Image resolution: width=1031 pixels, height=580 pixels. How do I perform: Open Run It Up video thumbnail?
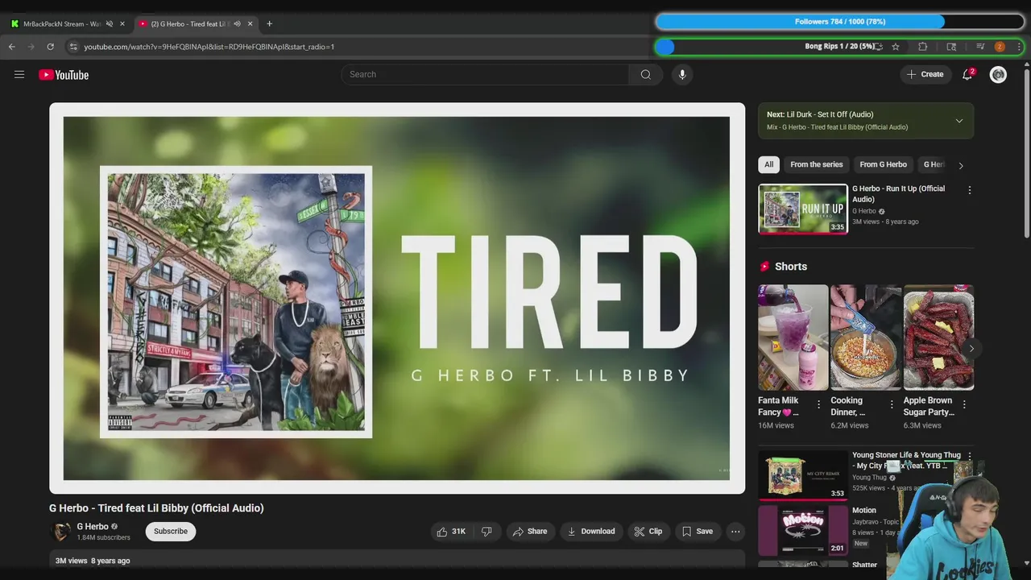point(803,209)
